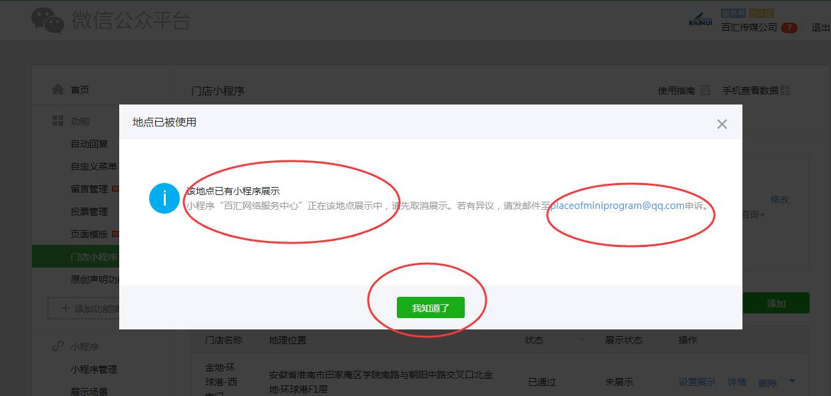Viewport: 831px width, 396px height.
Task: Click 设置展示 for 金地-环球港 store
Action: point(697,382)
